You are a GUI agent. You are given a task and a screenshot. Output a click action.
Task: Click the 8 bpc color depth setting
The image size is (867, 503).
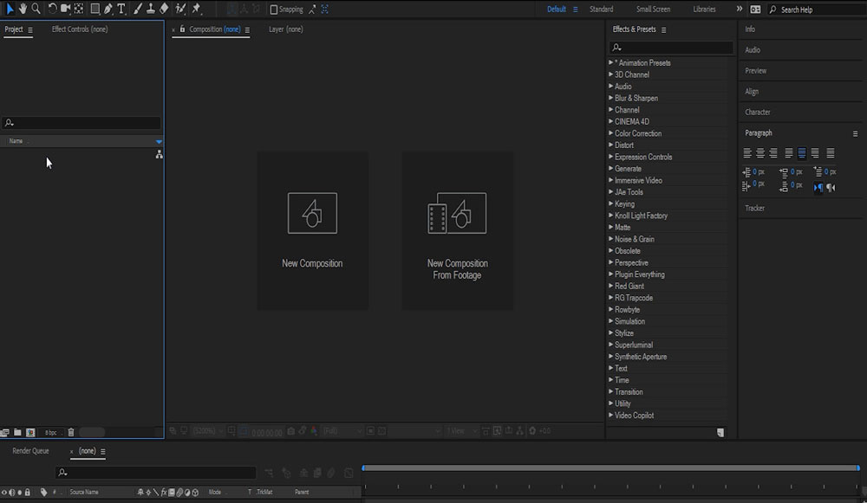[51, 432]
